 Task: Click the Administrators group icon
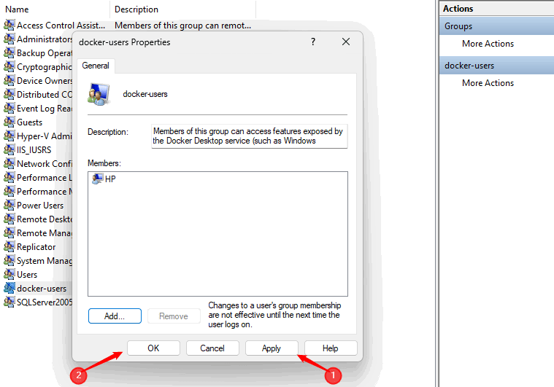coord(9,39)
